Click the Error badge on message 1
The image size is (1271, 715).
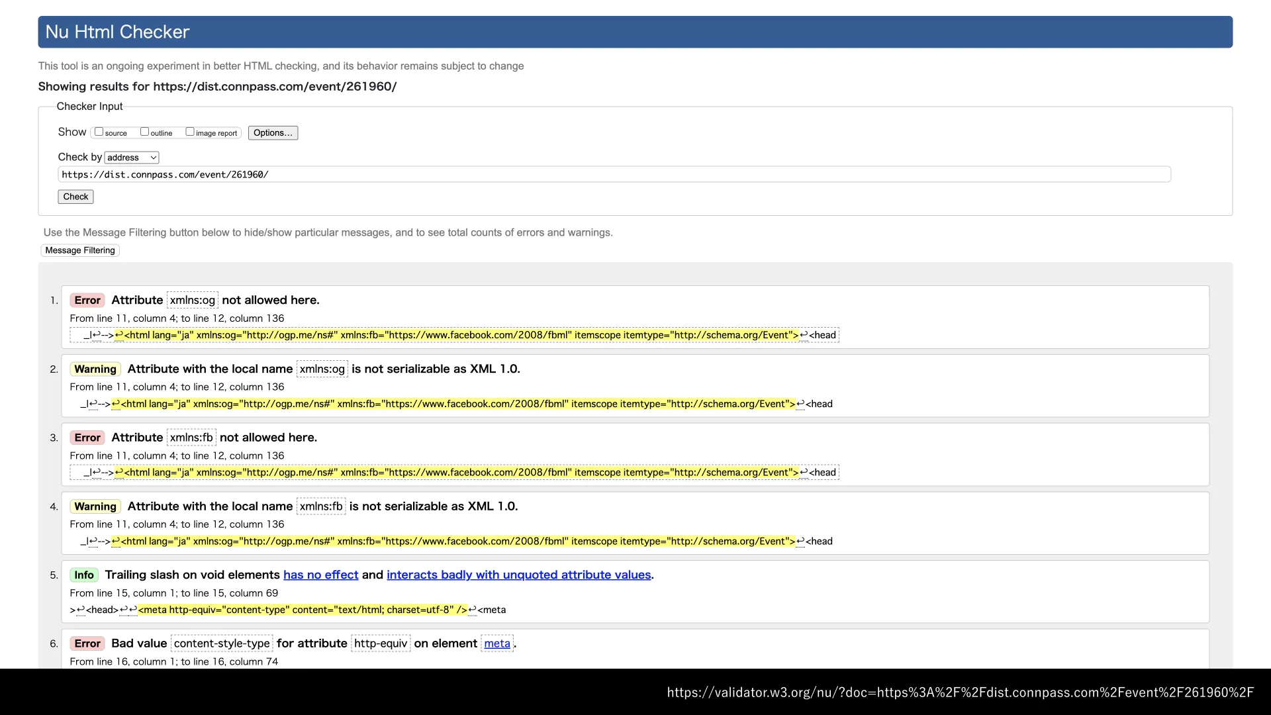click(87, 300)
